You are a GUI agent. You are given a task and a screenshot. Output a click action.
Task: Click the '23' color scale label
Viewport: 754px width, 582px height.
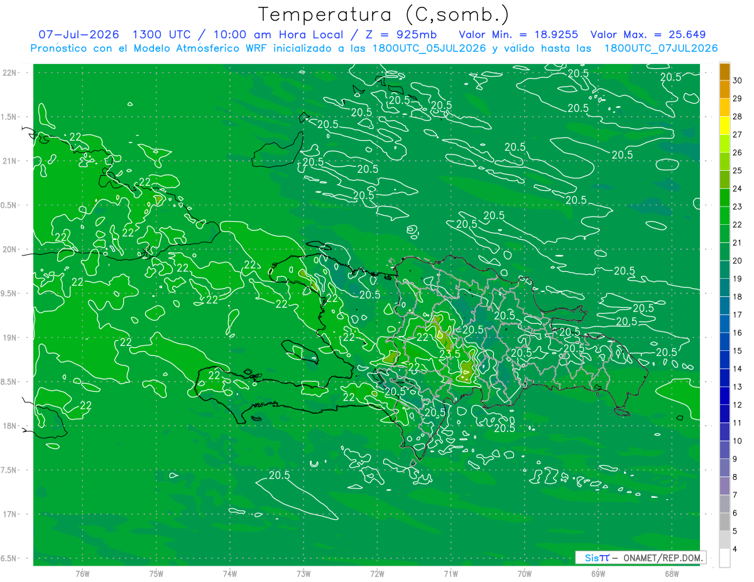[x=737, y=206]
